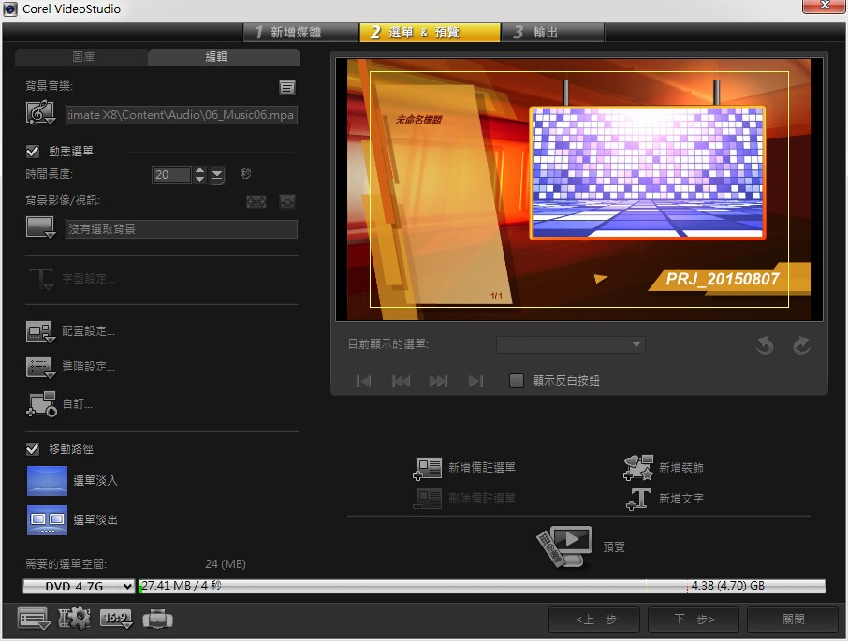Enable the 顯示反白按鈕 checkbox
Screen dimensions: 848x641
tap(517, 381)
